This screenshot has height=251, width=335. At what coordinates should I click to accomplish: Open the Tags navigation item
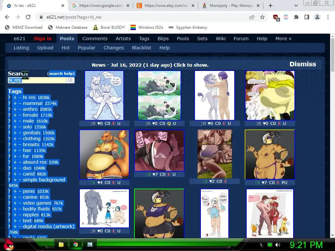144,39
